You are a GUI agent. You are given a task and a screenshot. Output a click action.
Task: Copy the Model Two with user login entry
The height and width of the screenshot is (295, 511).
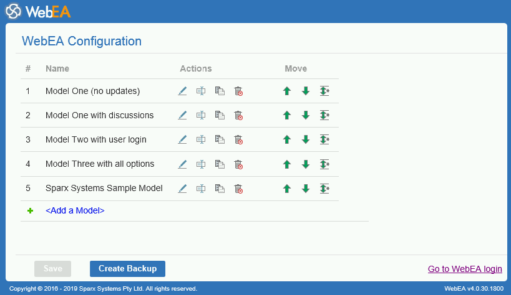[x=220, y=139]
